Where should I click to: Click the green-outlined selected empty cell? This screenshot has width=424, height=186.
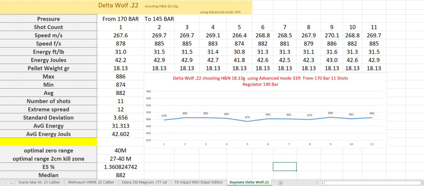(285, 167)
